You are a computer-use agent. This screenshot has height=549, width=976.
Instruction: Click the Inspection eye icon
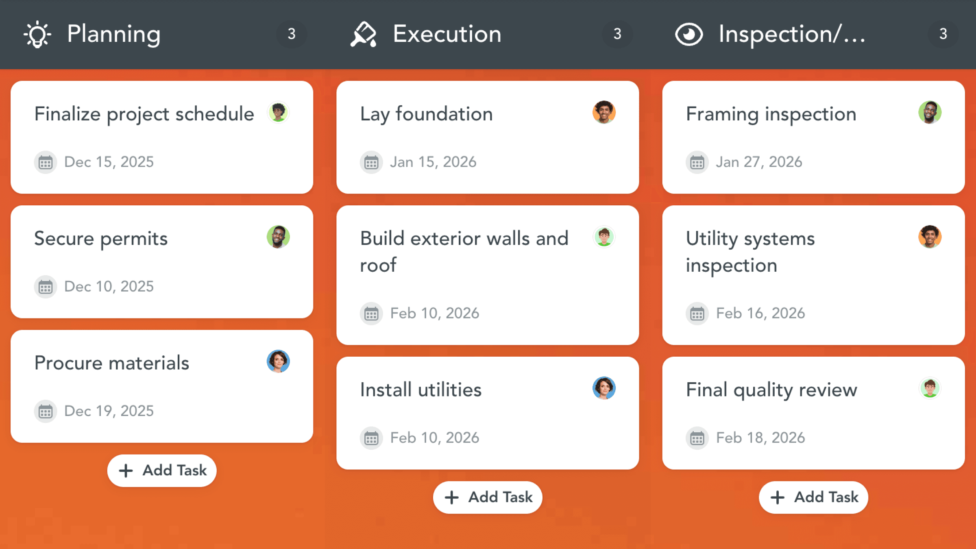[688, 34]
